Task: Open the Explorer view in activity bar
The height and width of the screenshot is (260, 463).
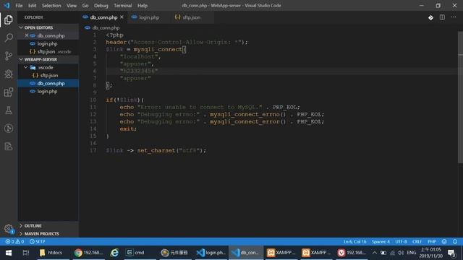Action: [9, 19]
